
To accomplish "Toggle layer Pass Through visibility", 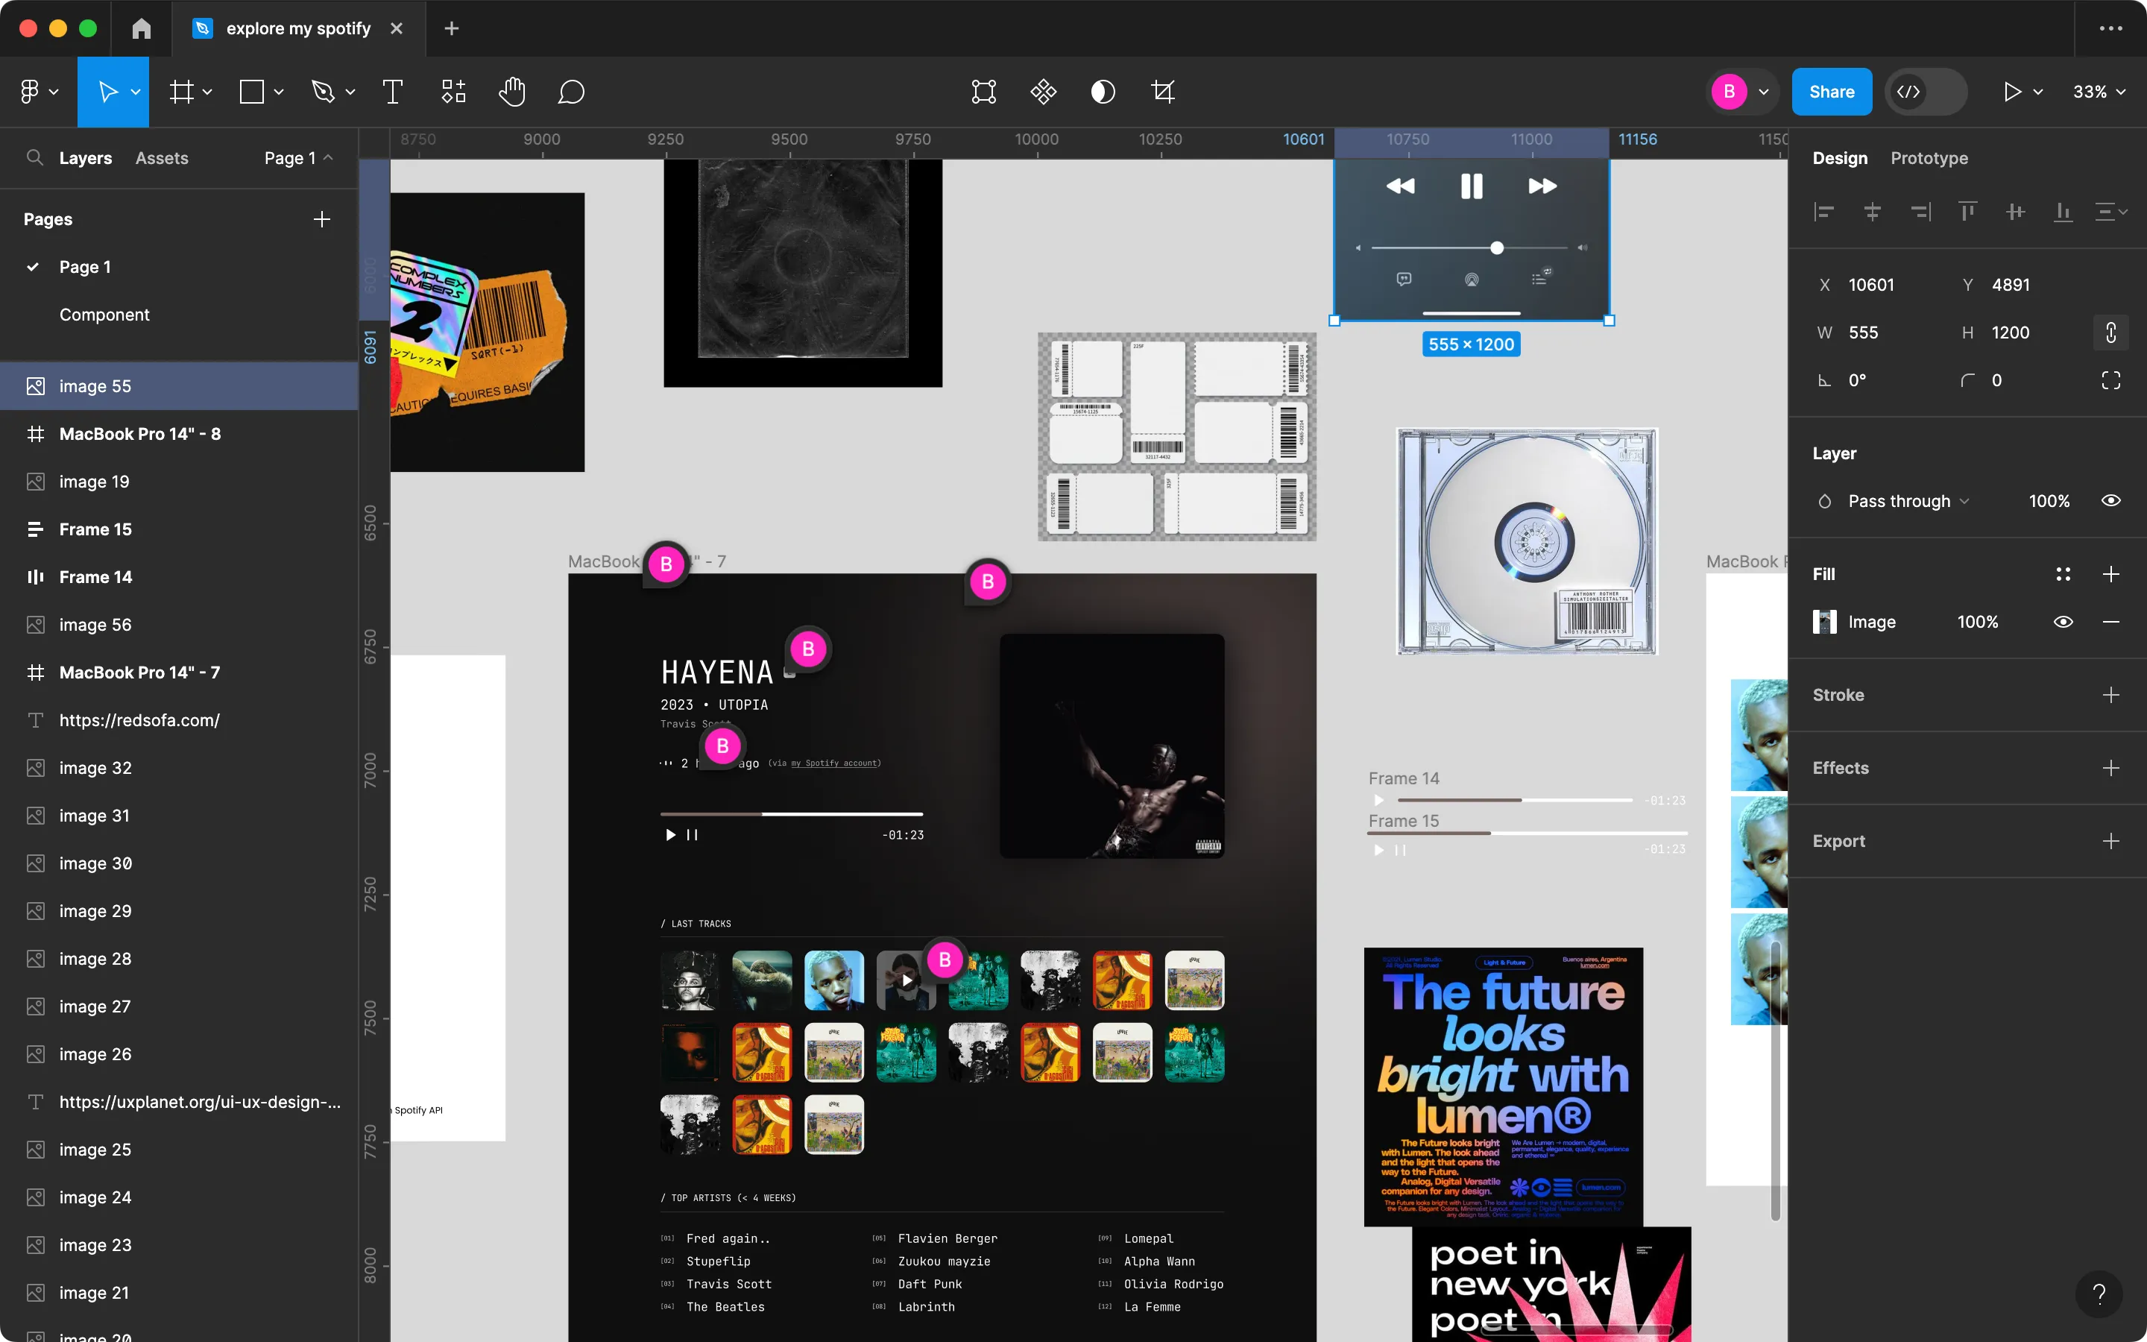I will point(2110,500).
